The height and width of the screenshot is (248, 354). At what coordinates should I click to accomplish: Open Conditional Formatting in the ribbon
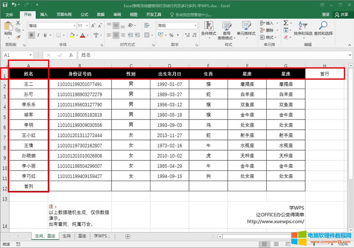point(208,27)
